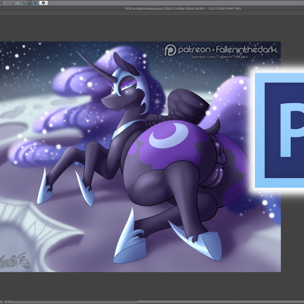Image resolution: width=304 pixels, height=304 pixels.
Task: Open Clip Studio support help icon
Action: coord(44,3)
